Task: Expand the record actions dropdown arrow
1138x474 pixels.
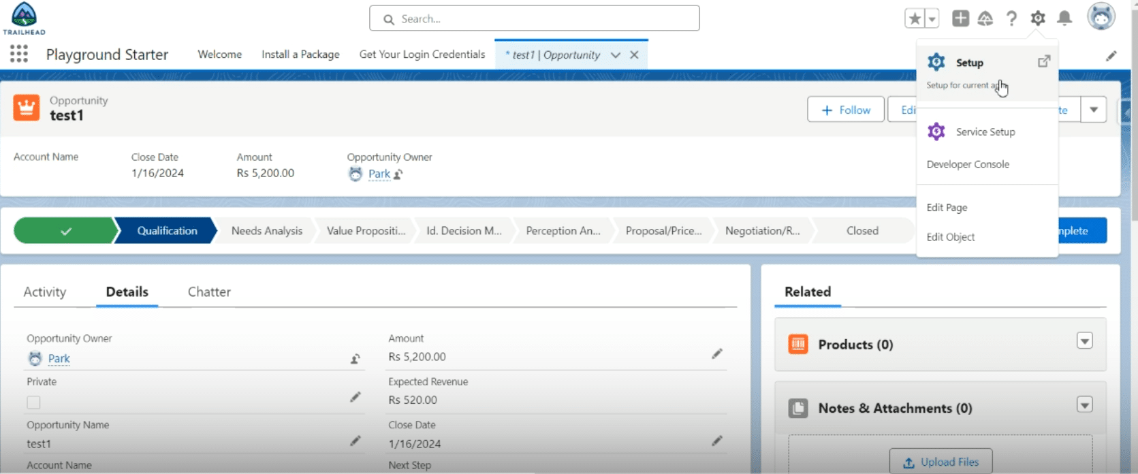Action: click(1094, 110)
